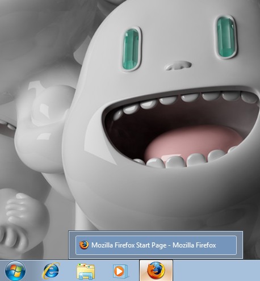This screenshot has height=281, width=260.
Task: Open the Windows Start menu orb
Action: pos(15,271)
